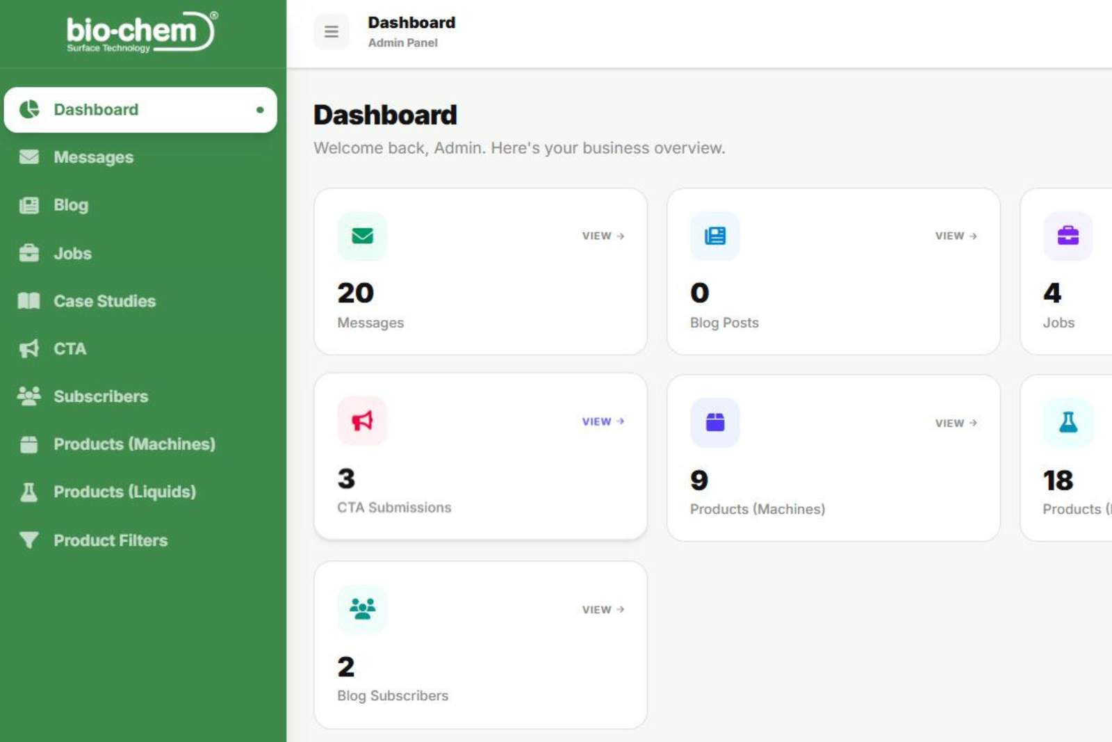Click the 3 count on CTA Submissions card

pos(346,478)
